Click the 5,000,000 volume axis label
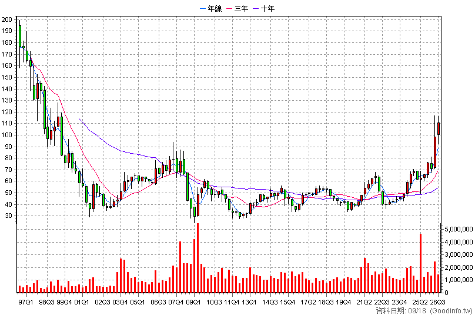This screenshot has height=318, width=475. pyautogui.click(x=459, y=230)
